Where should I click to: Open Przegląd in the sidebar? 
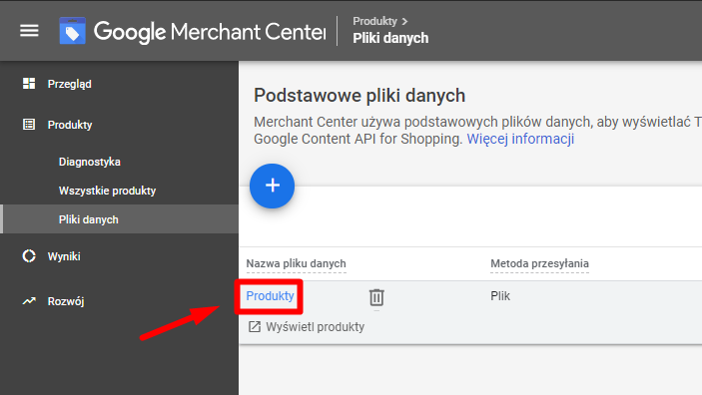[69, 84]
